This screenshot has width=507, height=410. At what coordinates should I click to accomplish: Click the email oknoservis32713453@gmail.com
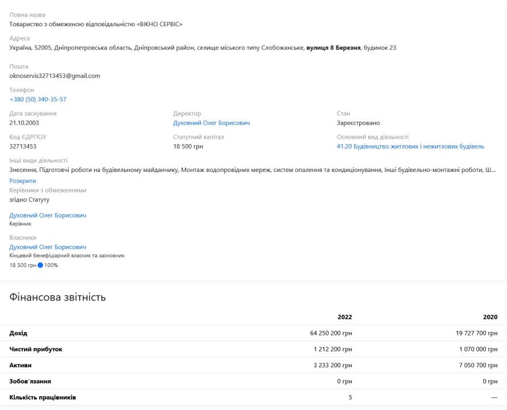55,76
